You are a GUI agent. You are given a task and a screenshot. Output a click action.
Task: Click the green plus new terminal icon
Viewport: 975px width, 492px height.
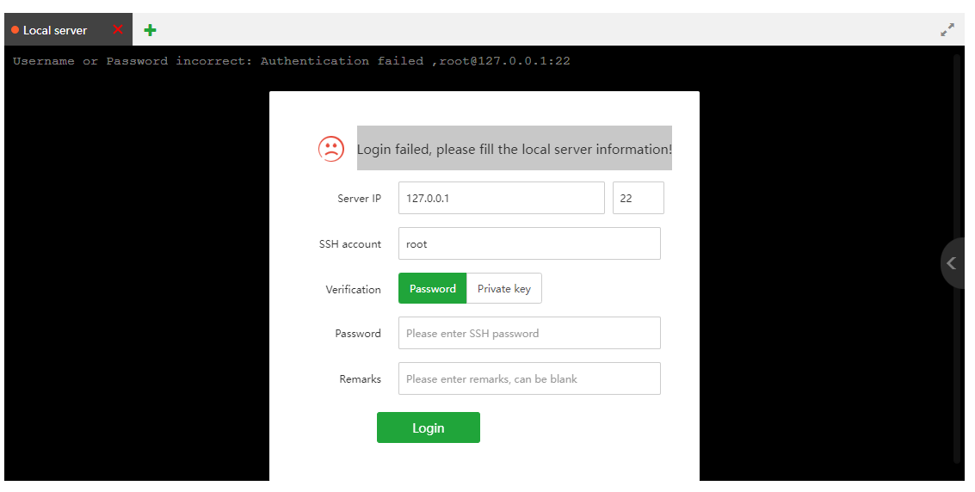tap(151, 30)
